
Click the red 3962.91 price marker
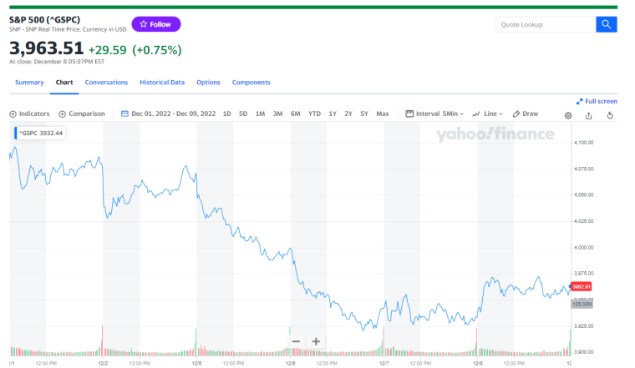point(582,286)
